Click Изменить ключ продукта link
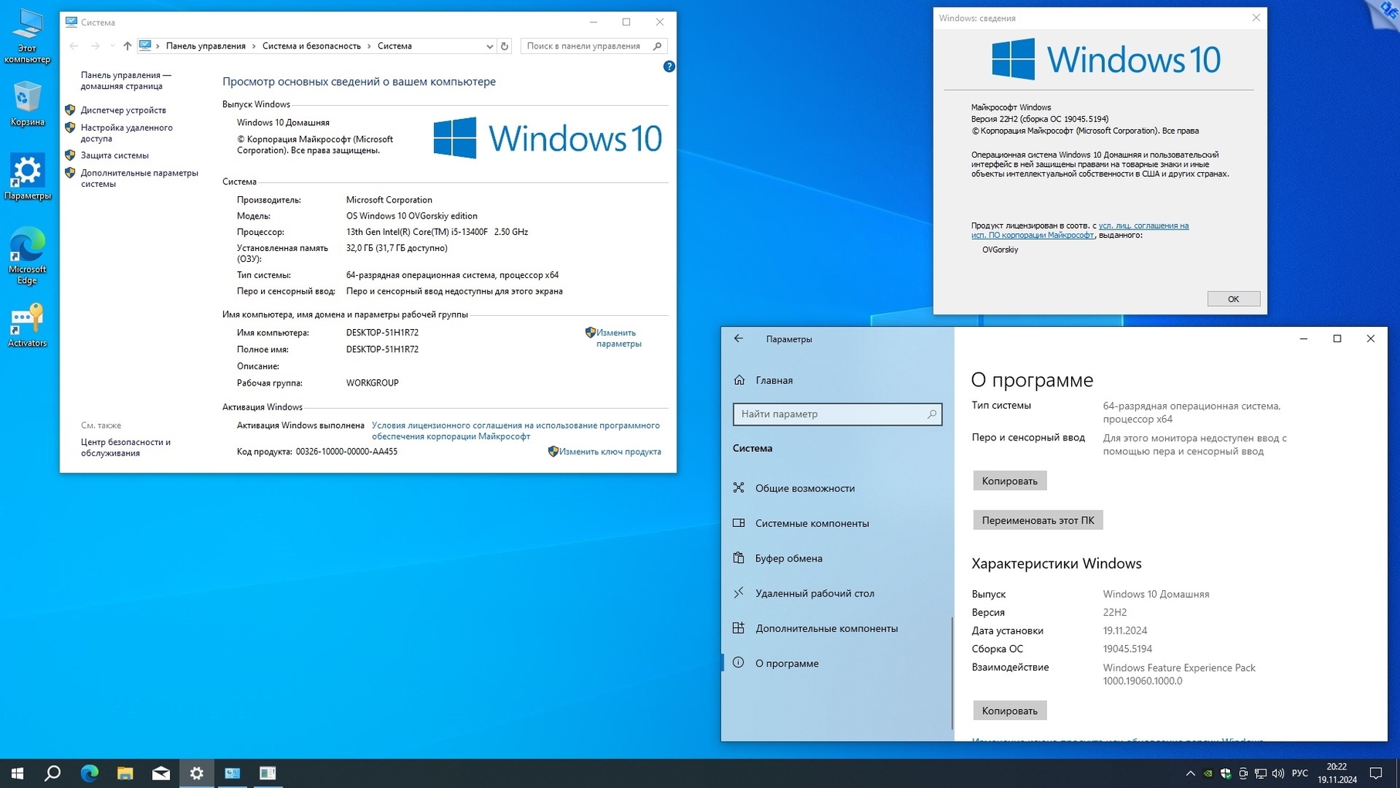 click(609, 452)
